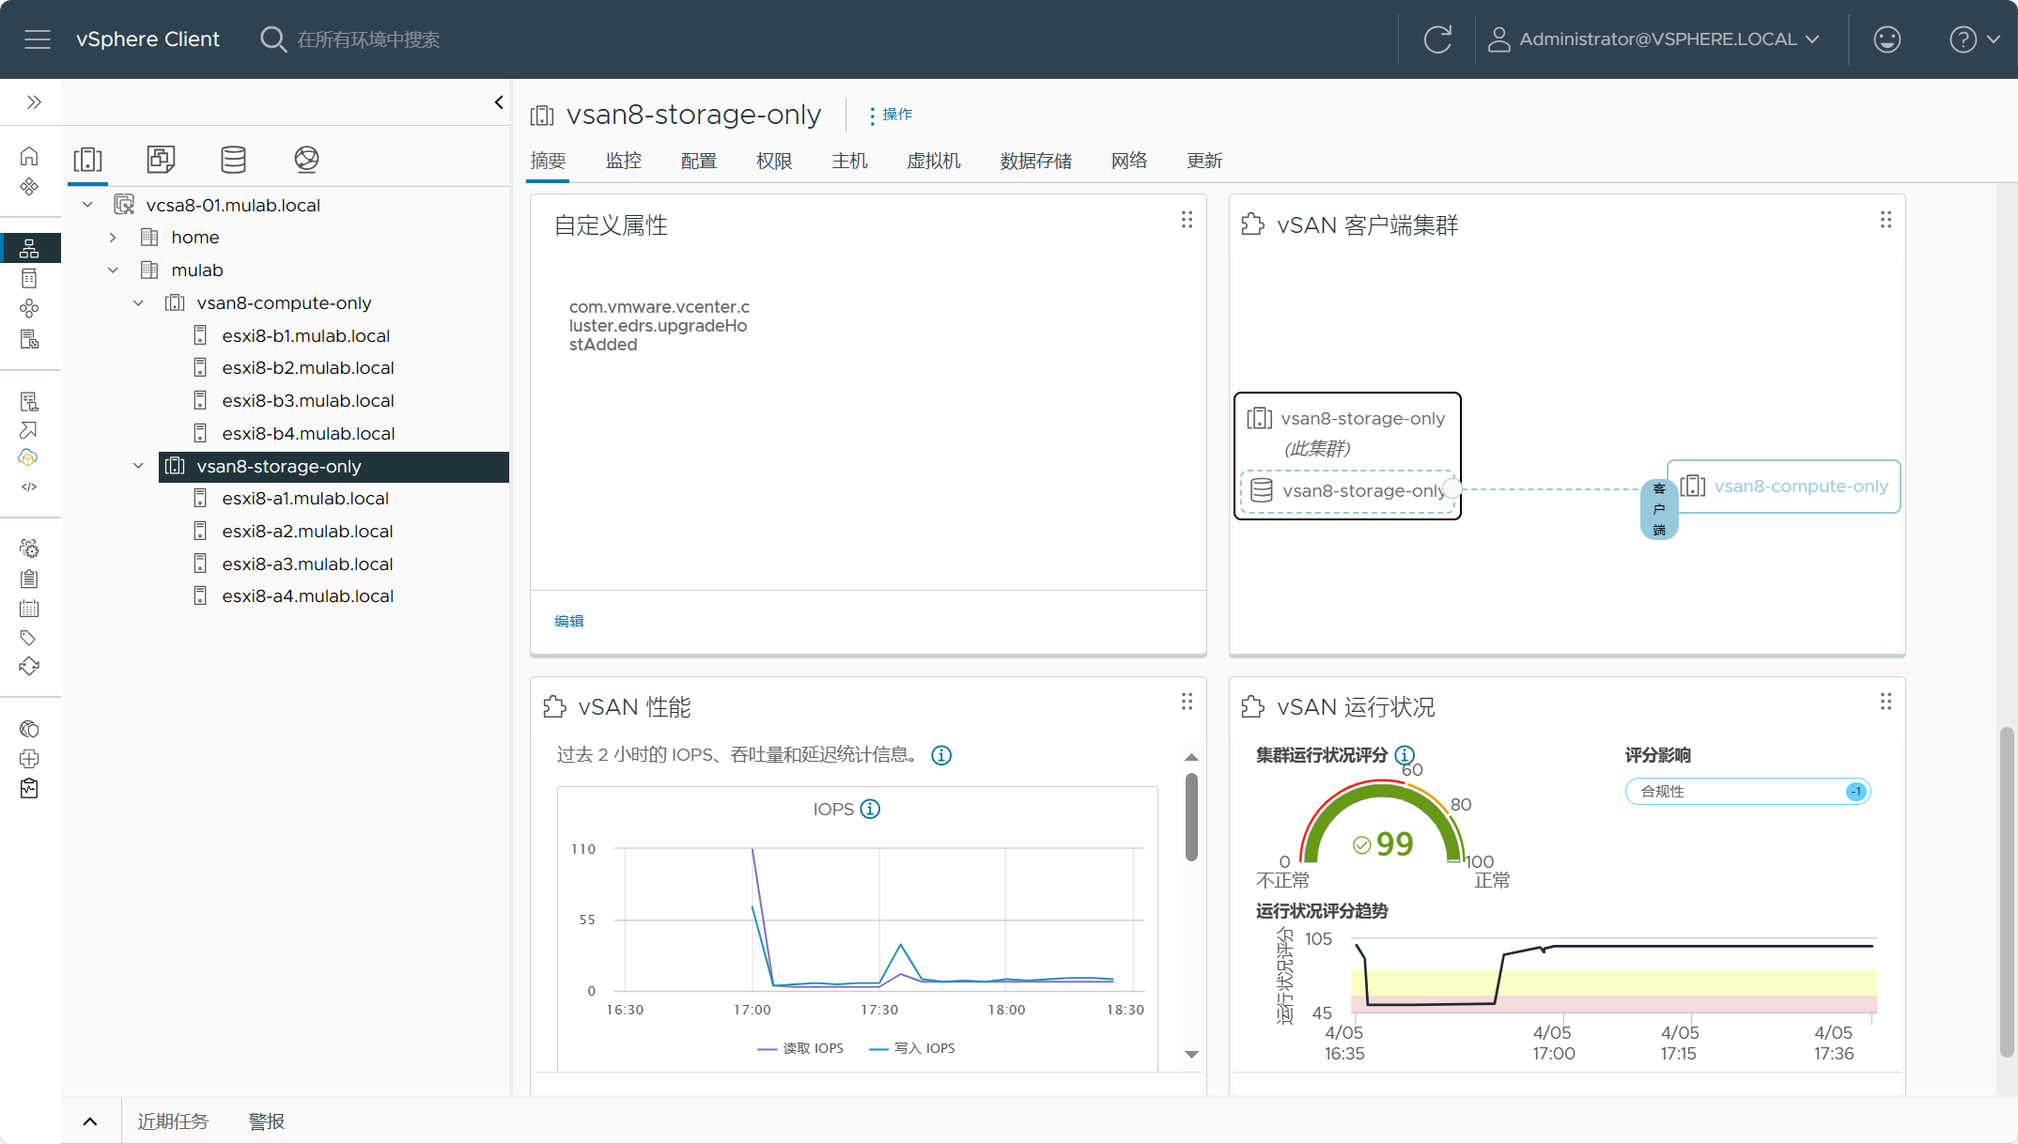The height and width of the screenshot is (1144, 2018).
Task: Open Auto Deploy sidebar icon
Action: 29,430
